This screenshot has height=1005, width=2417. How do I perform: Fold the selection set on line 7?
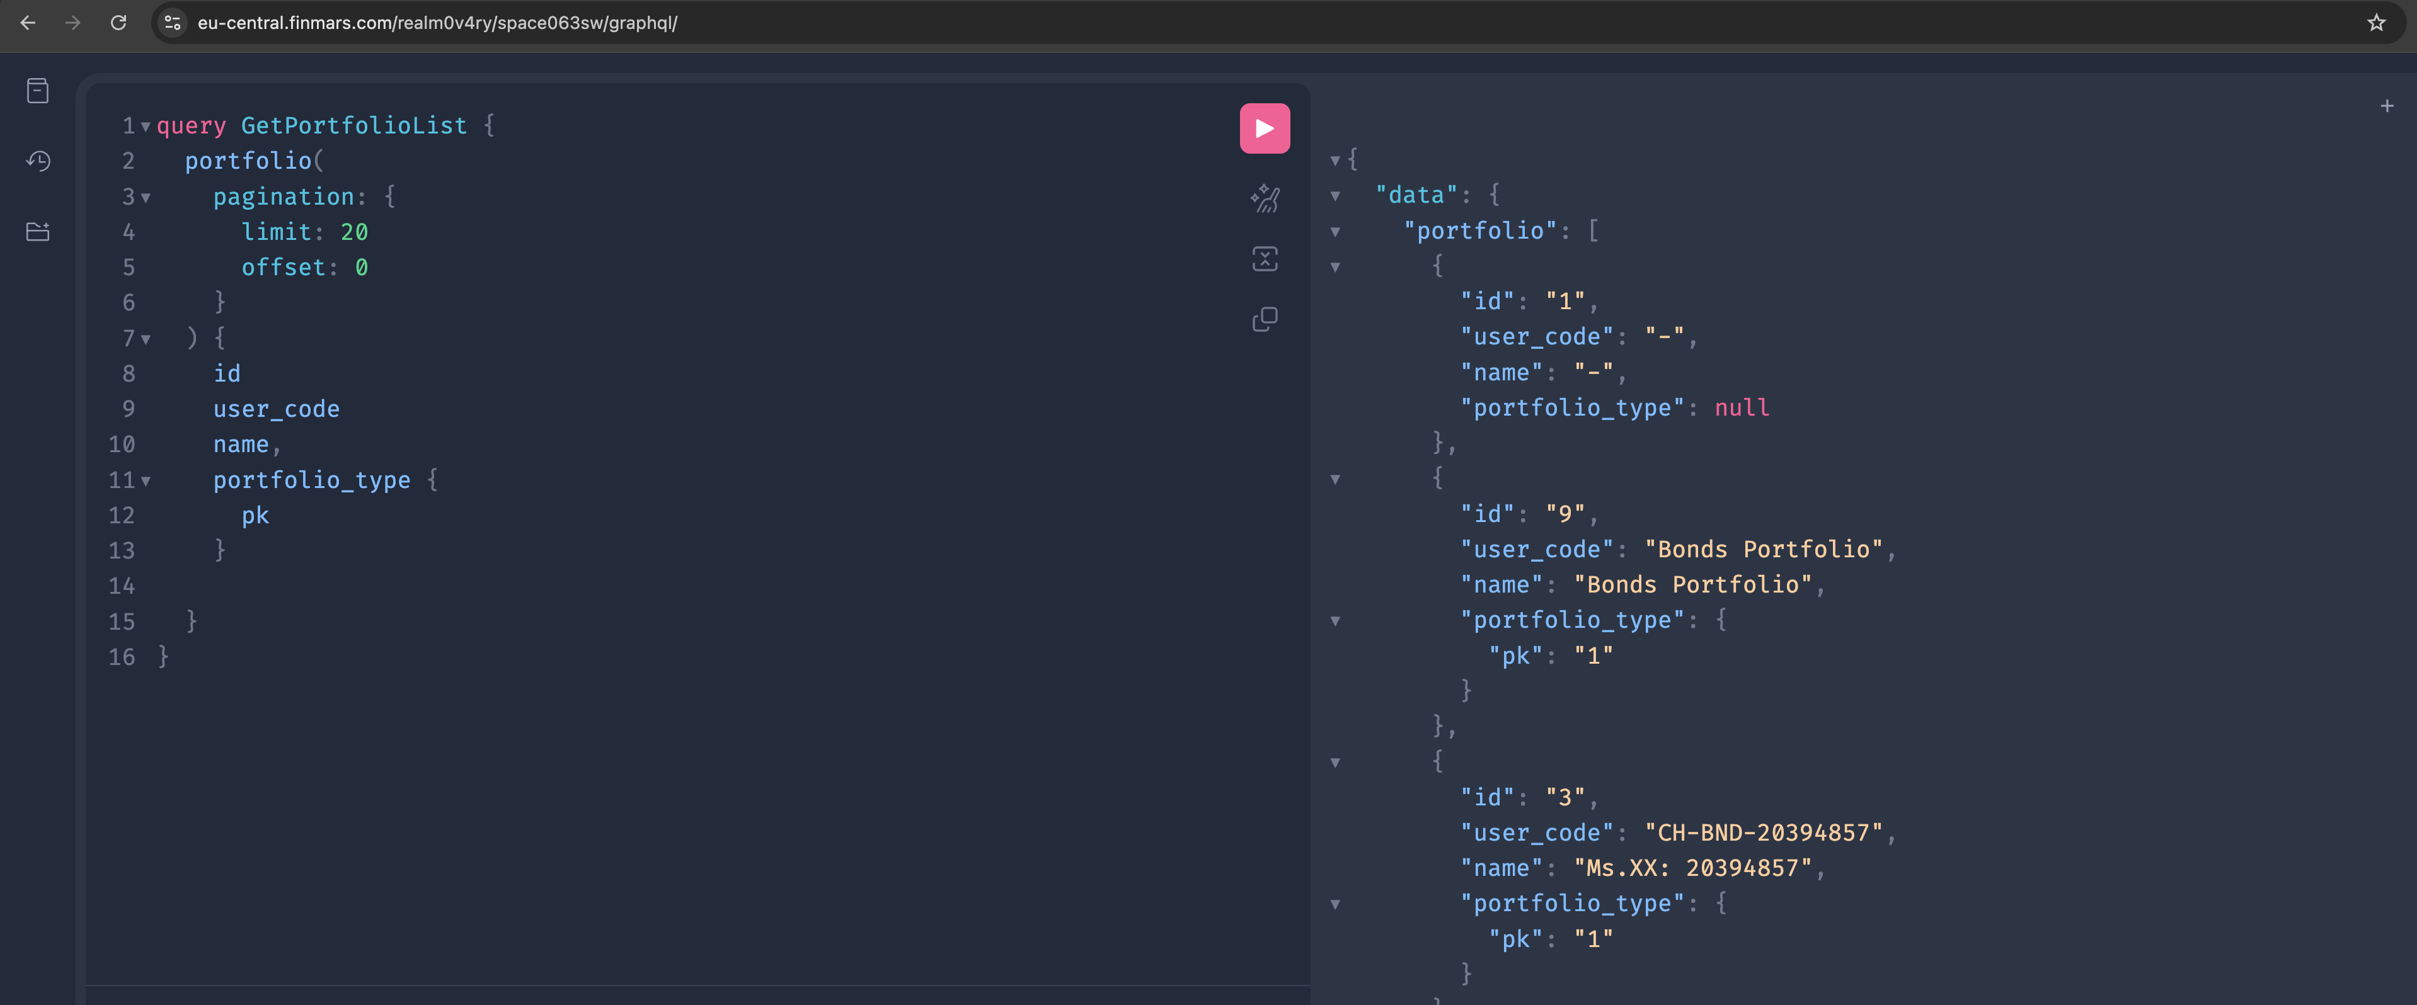[146, 339]
